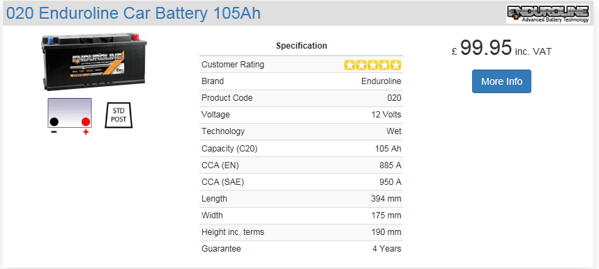Click the £99.95 price text
599x269 pixels.
click(x=481, y=49)
